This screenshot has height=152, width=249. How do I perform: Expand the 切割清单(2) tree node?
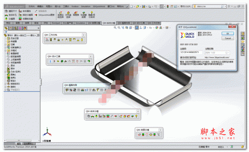pos(5,47)
